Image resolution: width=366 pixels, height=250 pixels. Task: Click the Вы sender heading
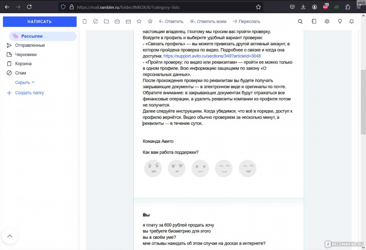click(x=146, y=215)
